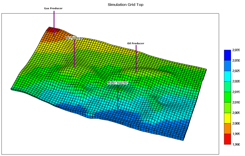Click the right Oil Producer well label

(x=136, y=43)
